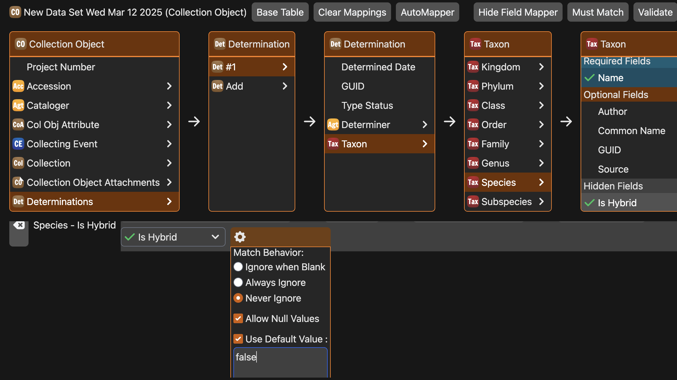Viewport: 677px width, 380px height.
Task: Expand the Collection relationship chevron
Action: [x=169, y=163]
